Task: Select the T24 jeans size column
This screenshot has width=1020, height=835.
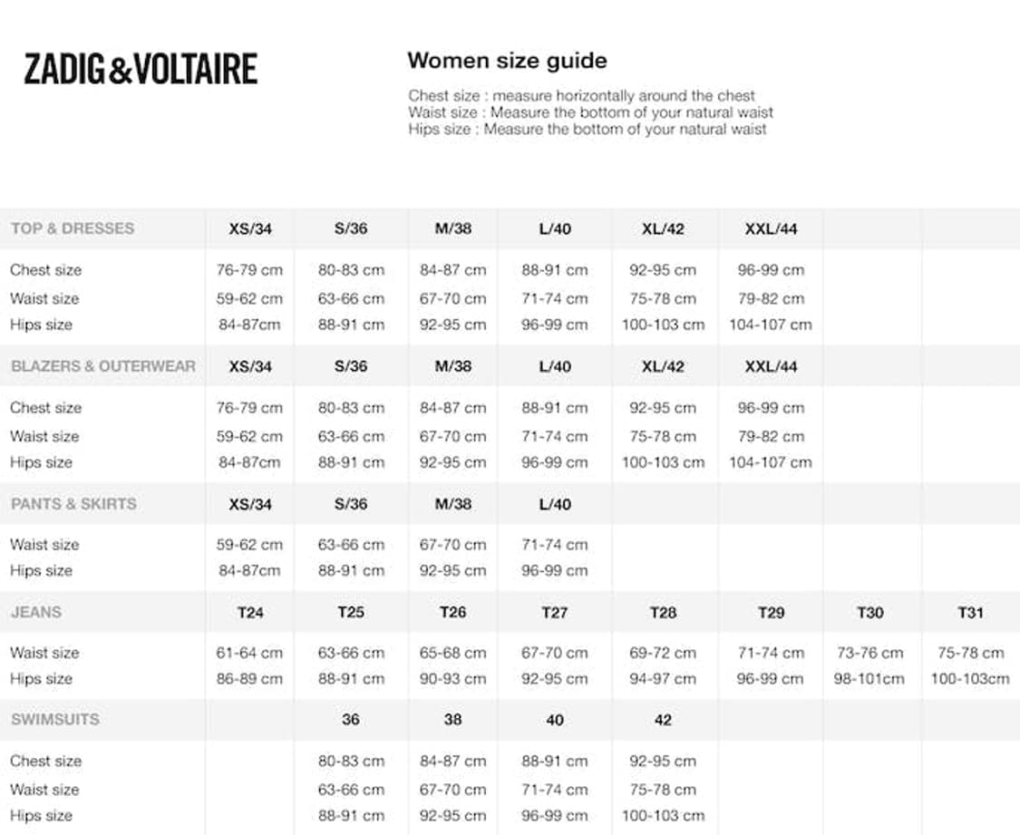Action: coord(250,613)
